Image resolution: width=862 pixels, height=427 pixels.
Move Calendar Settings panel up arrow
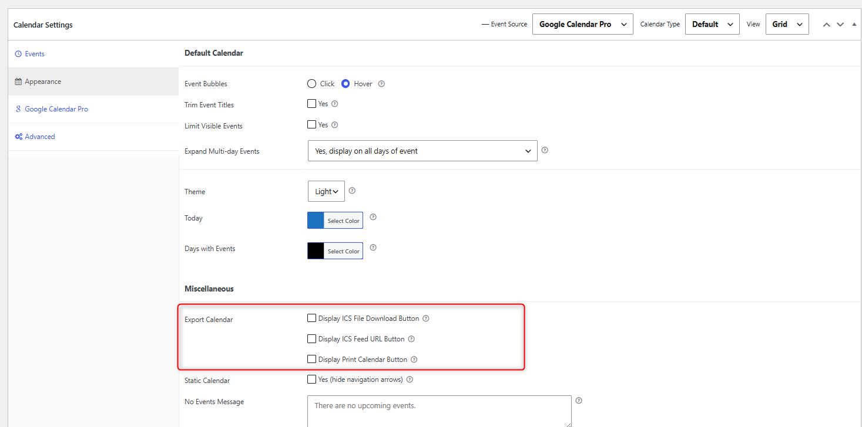coord(826,25)
